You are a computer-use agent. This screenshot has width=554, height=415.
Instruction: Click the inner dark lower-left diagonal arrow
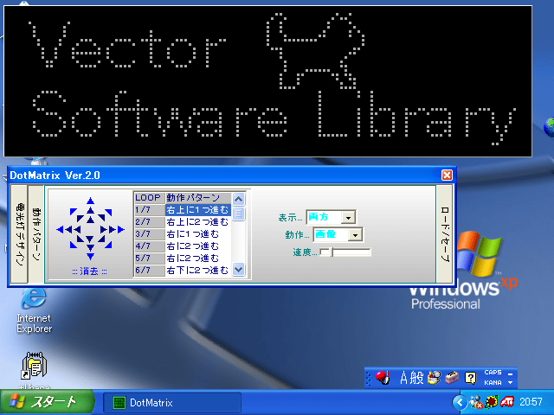[x=80, y=239]
